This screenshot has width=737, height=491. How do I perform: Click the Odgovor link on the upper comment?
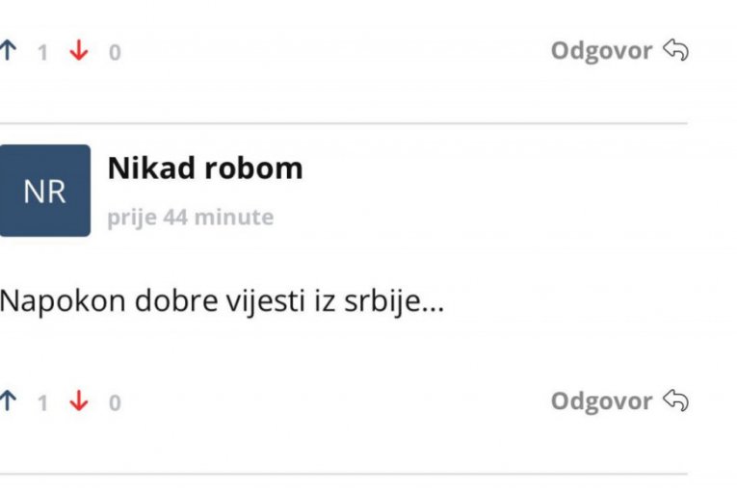pyautogui.click(x=601, y=51)
